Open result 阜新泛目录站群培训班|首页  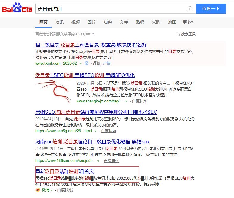click(65, 171)
